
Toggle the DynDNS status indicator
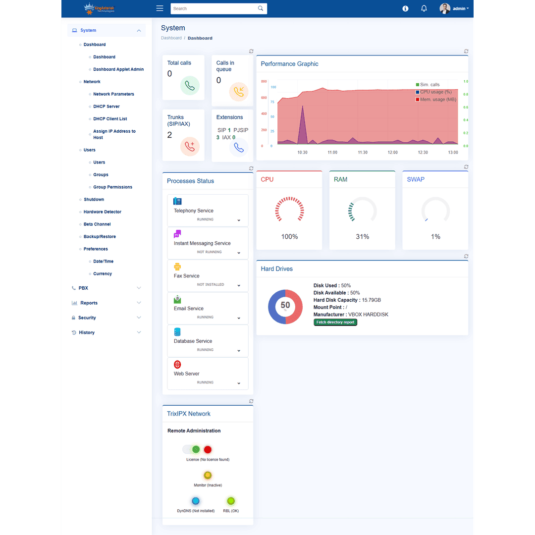pyautogui.click(x=195, y=501)
